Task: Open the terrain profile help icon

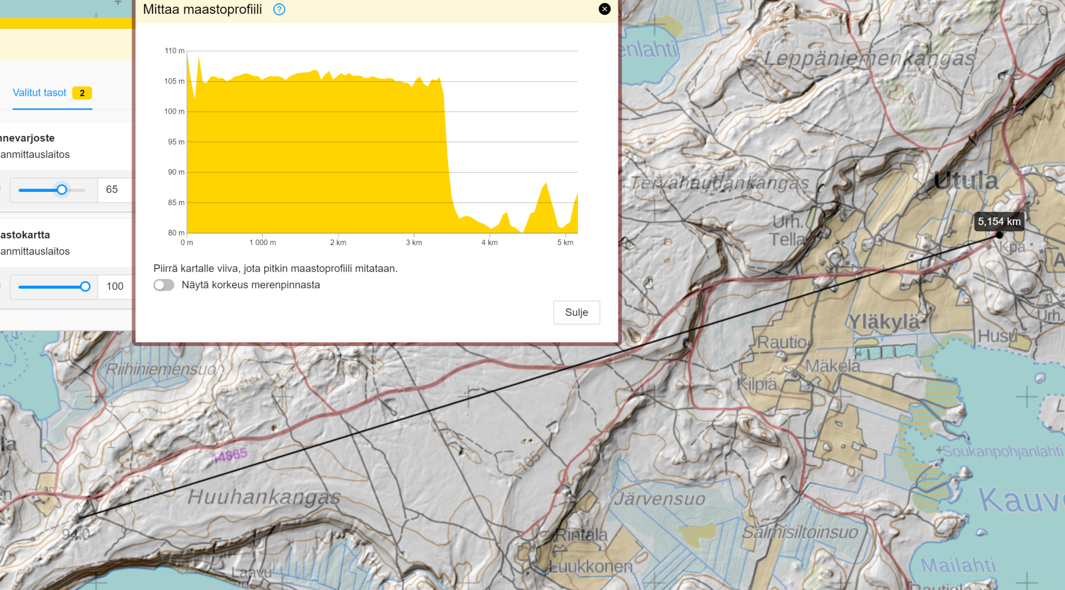Action: (x=279, y=9)
